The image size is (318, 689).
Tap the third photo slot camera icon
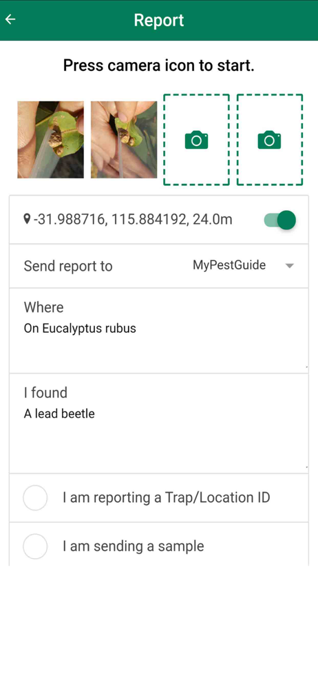pyautogui.click(x=196, y=140)
